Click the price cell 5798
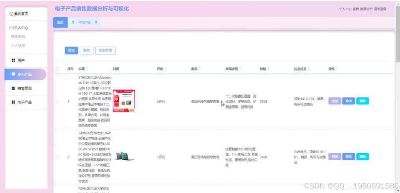400x193 pixels. click(x=263, y=101)
